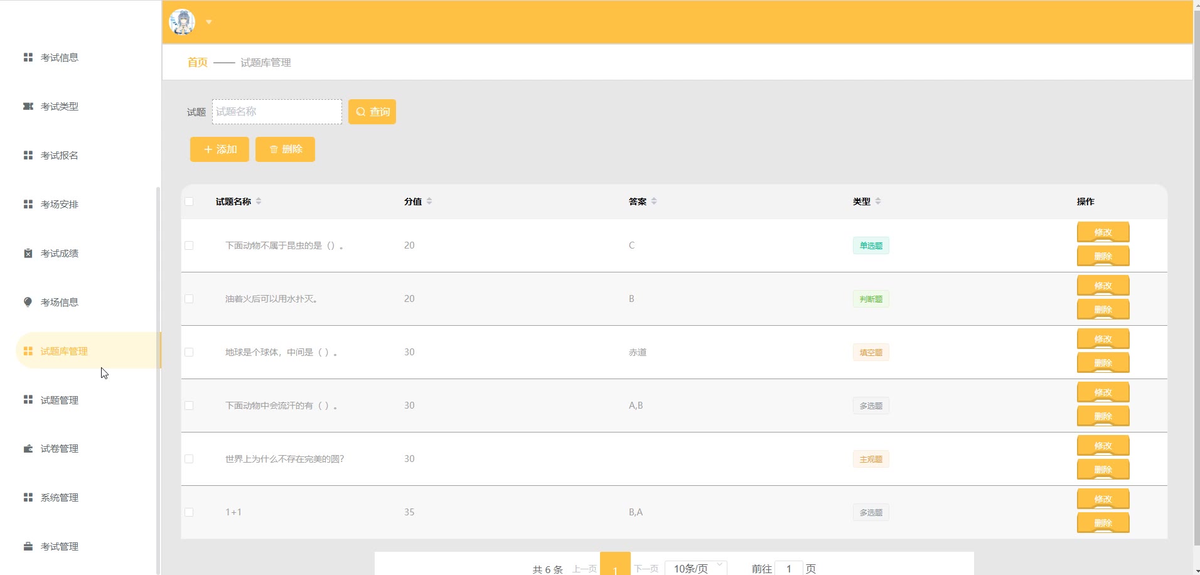Toggle the select-all checkbox in table header
The height and width of the screenshot is (575, 1200).
189,202
